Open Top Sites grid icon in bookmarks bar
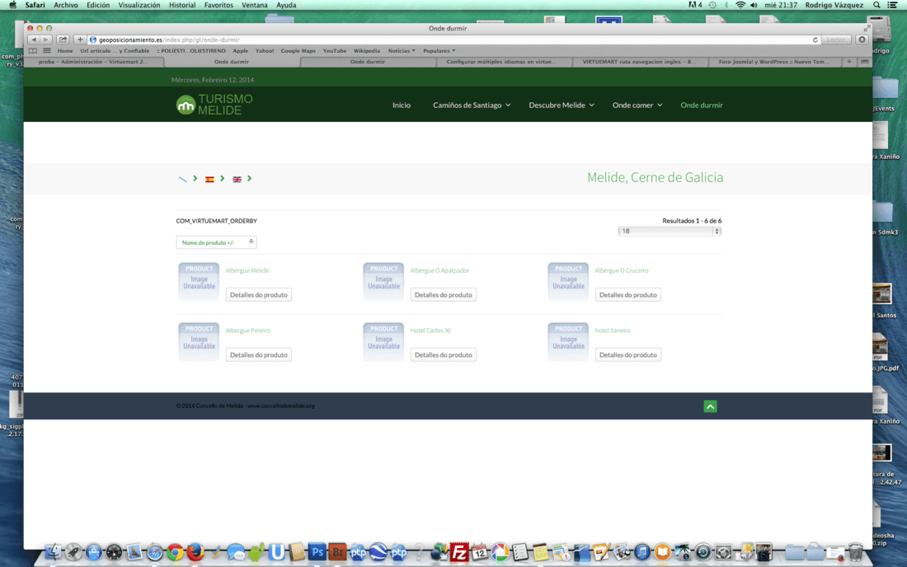This screenshot has height=567, width=907. pos(47,51)
